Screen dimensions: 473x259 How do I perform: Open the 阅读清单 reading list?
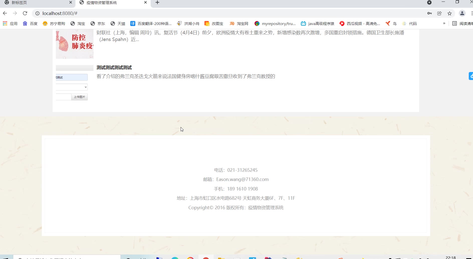pos(462,23)
